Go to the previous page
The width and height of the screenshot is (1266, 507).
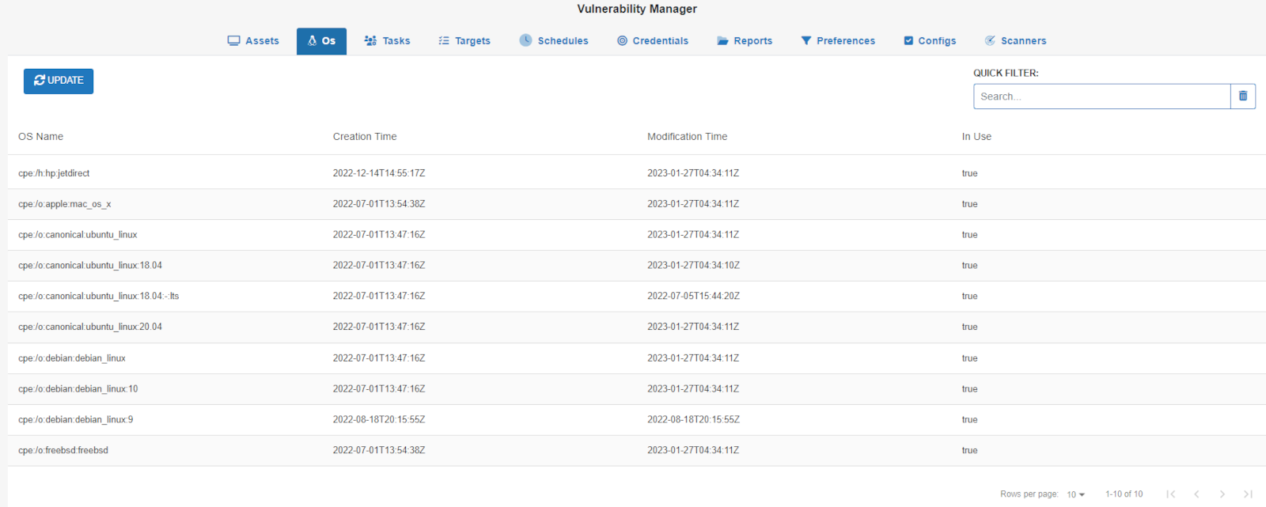click(1196, 494)
